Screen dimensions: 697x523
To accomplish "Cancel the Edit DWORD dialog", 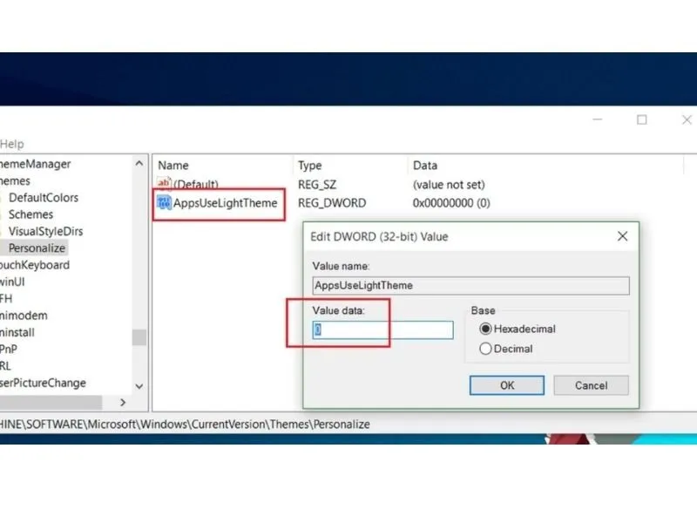I will [592, 385].
